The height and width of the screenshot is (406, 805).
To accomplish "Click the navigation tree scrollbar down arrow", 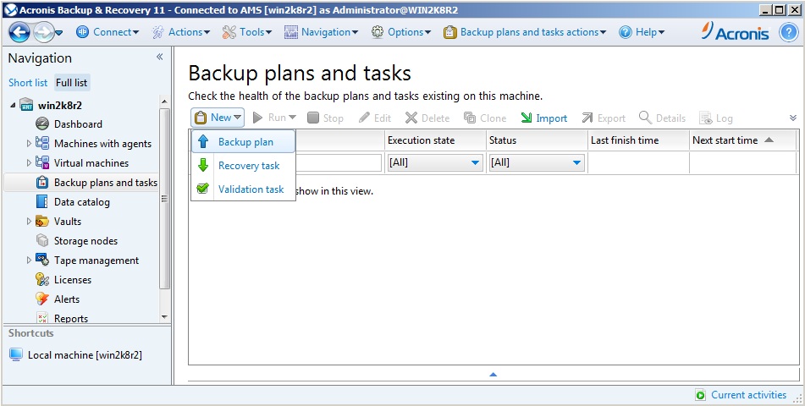I will click(x=164, y=317).
